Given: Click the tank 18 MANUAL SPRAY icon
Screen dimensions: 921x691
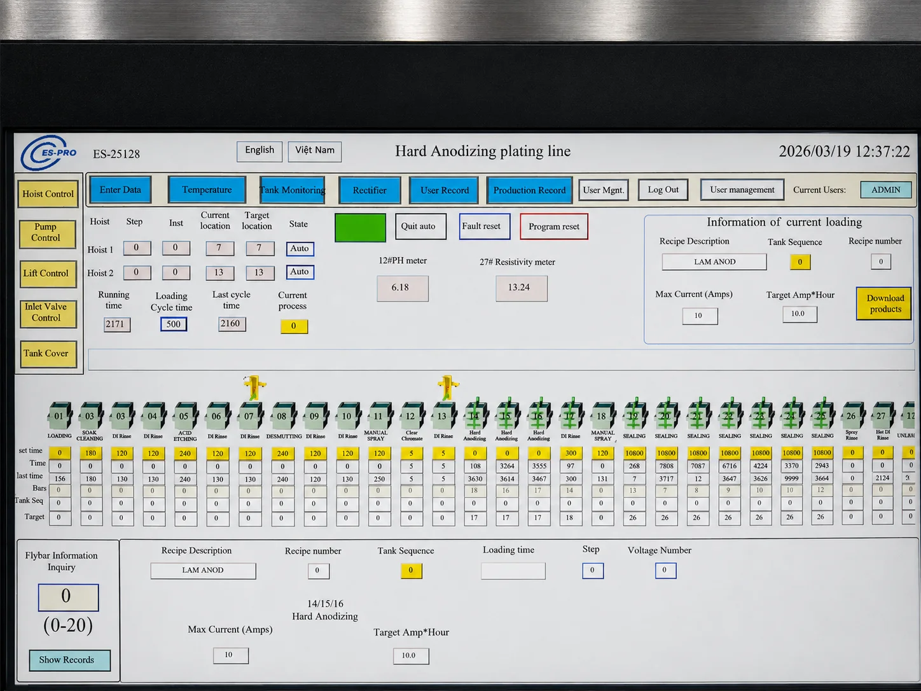Looking at the screenshot, I should (602, 416).
